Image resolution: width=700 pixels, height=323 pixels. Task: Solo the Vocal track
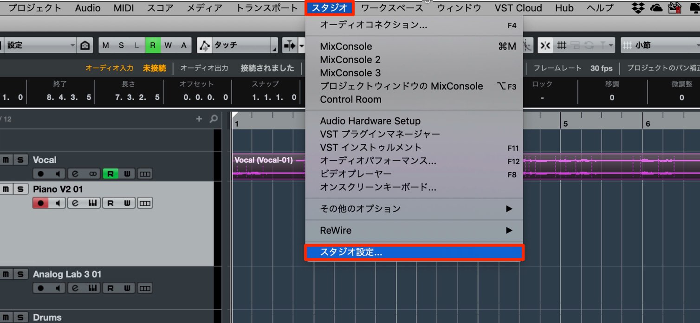tap(20, 160)
